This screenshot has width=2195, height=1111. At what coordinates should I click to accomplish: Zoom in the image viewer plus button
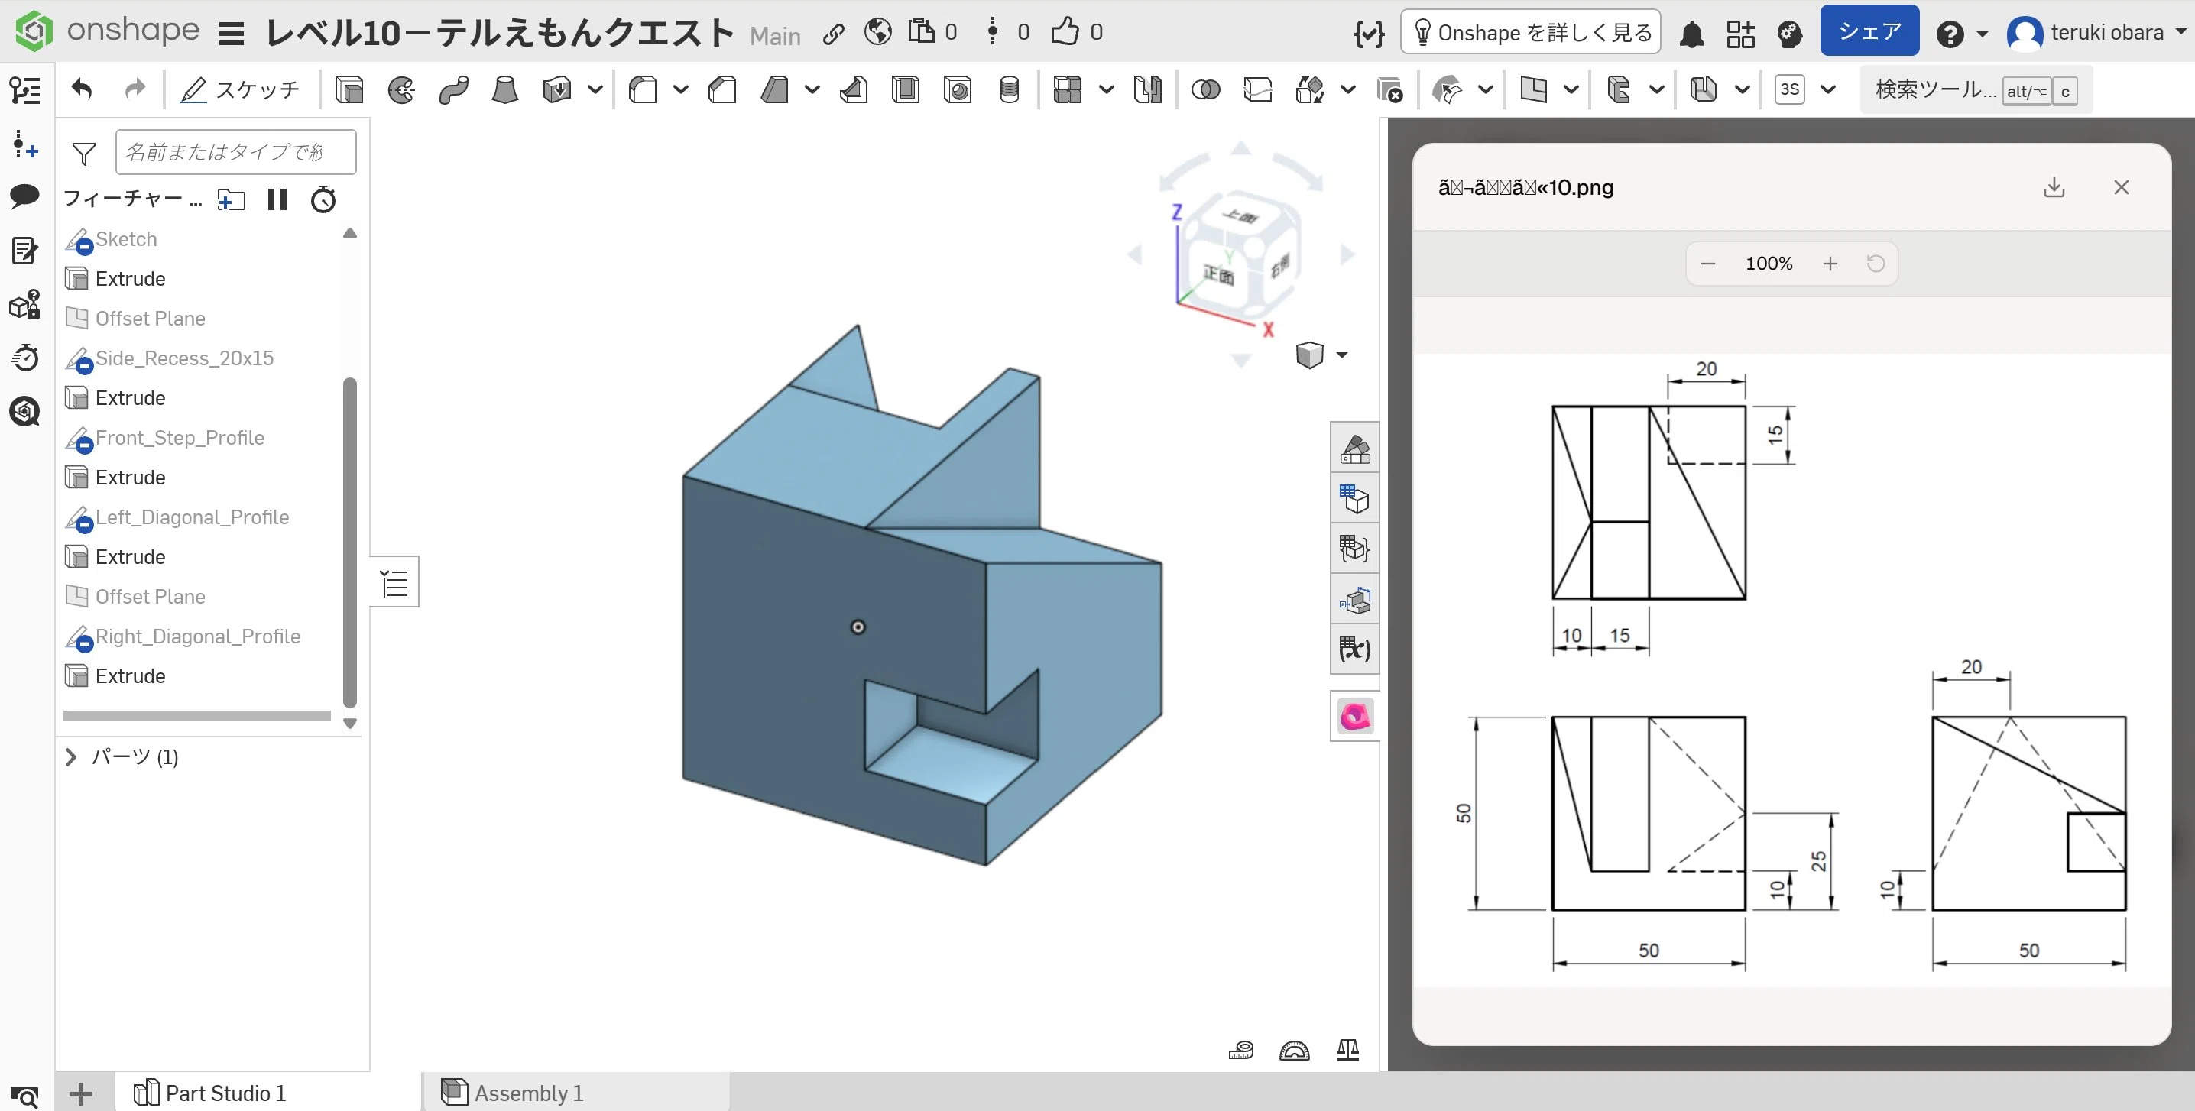click(x=1830, y=264)
